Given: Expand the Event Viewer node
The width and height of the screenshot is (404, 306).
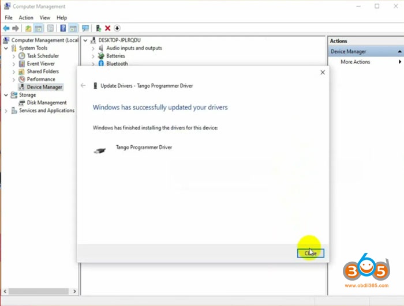Looking at the screenshot, I should pos(14,64).
